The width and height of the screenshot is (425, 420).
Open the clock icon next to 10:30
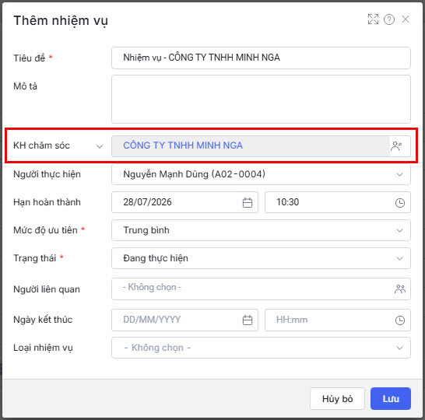[400, 203]
